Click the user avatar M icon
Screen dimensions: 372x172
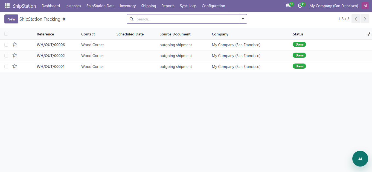point(365,6)
